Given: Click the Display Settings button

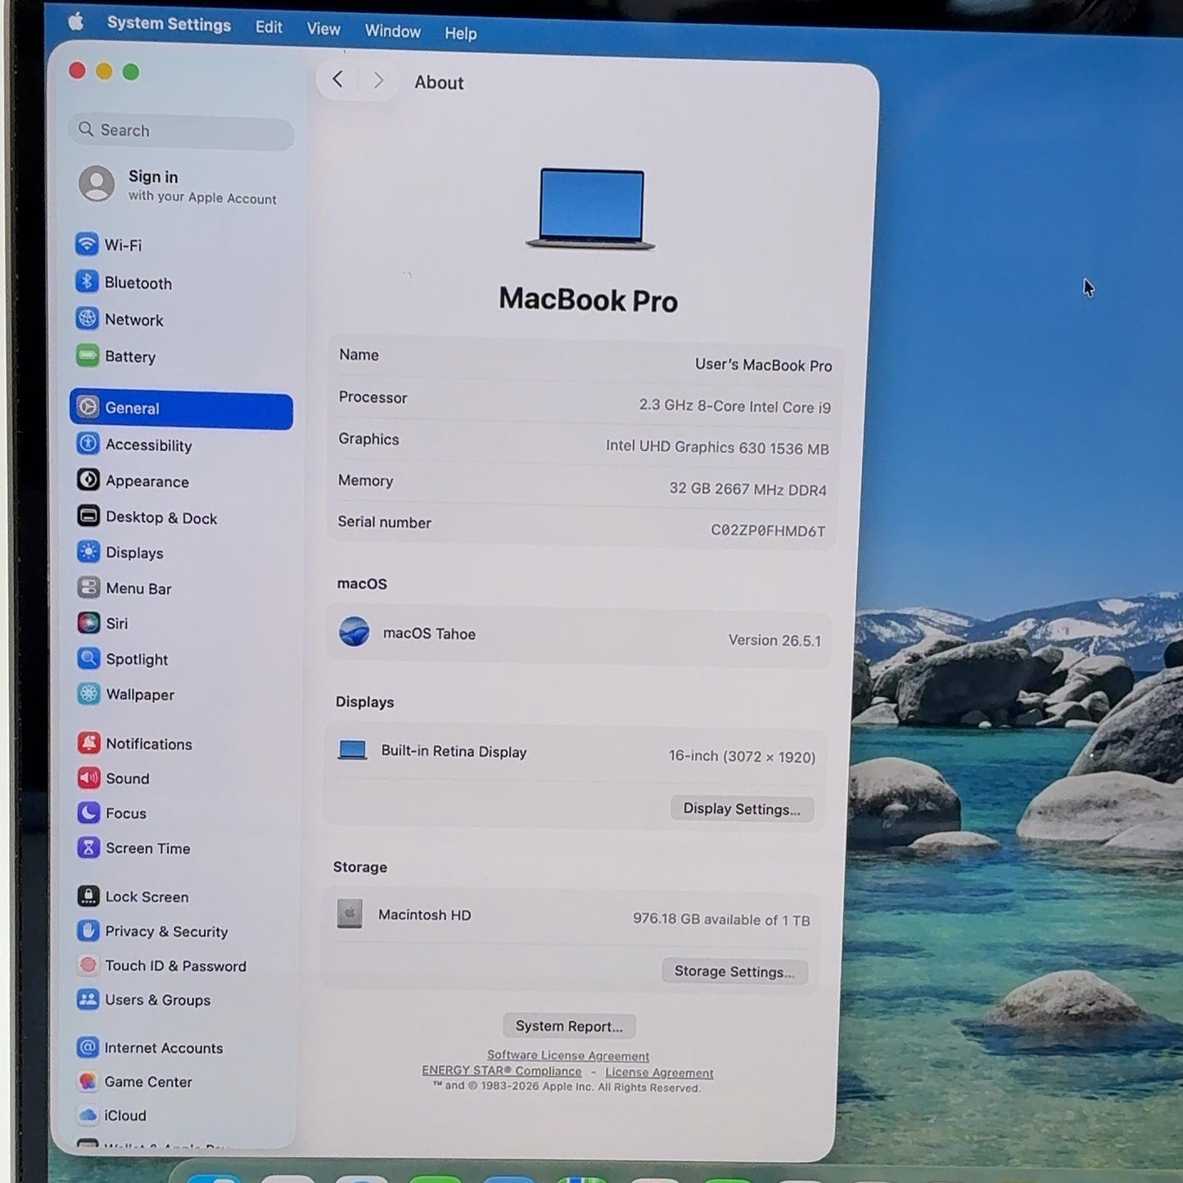Looking at the screenshot, I should (742, 809).
